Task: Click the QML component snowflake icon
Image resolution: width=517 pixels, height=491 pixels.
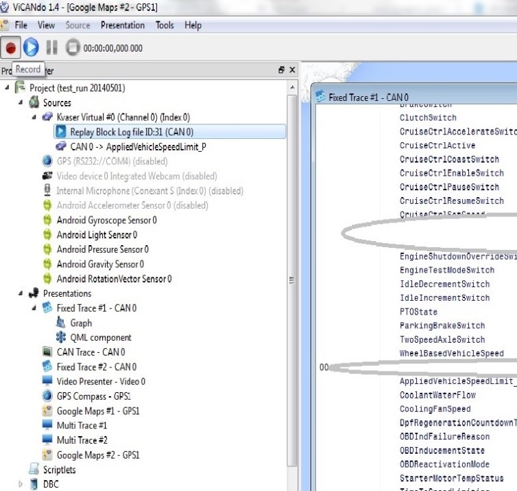Action: click(60, 336)
